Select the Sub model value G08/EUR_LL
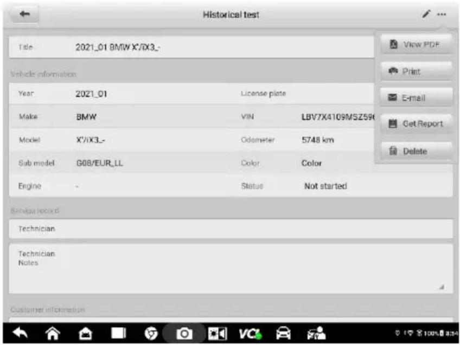Screen dimensions: 460x345 click(x=99, y=163)
